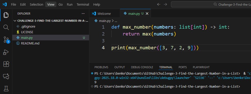Open the LICENSE file
The width and height of the screenshot is (251, 94).
(x=51, y=32)
